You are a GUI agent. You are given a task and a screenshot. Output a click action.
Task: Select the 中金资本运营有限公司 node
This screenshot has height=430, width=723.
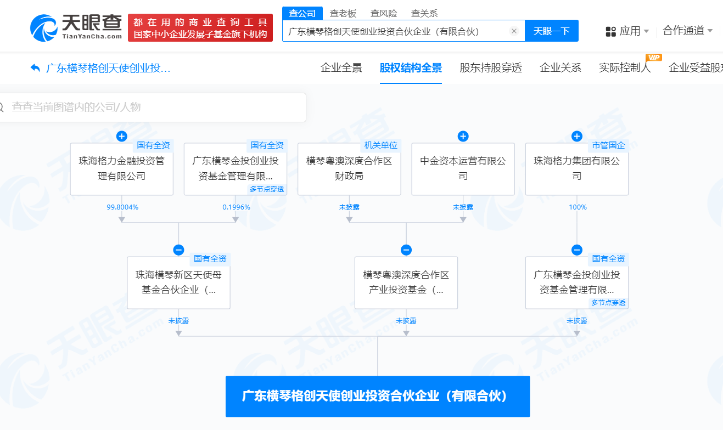(x=463, y=169)
